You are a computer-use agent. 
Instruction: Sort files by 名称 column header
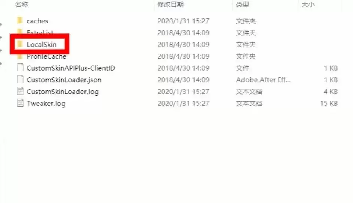point(22,4)
